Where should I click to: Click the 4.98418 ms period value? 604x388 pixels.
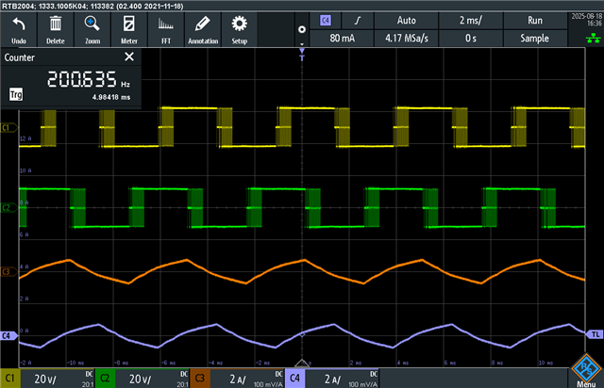(111, 97)
